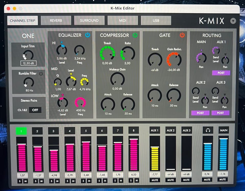Switch to the MIDI tab
Image resolution: width=245 pixels, height=191 pixels.
coord(123,20)
